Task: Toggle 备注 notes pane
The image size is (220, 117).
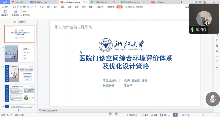Action: coord(145,115)
